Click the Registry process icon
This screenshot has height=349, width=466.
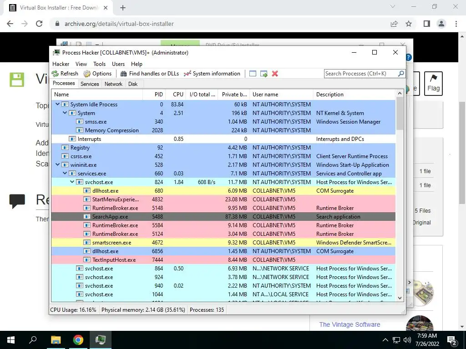65,148
